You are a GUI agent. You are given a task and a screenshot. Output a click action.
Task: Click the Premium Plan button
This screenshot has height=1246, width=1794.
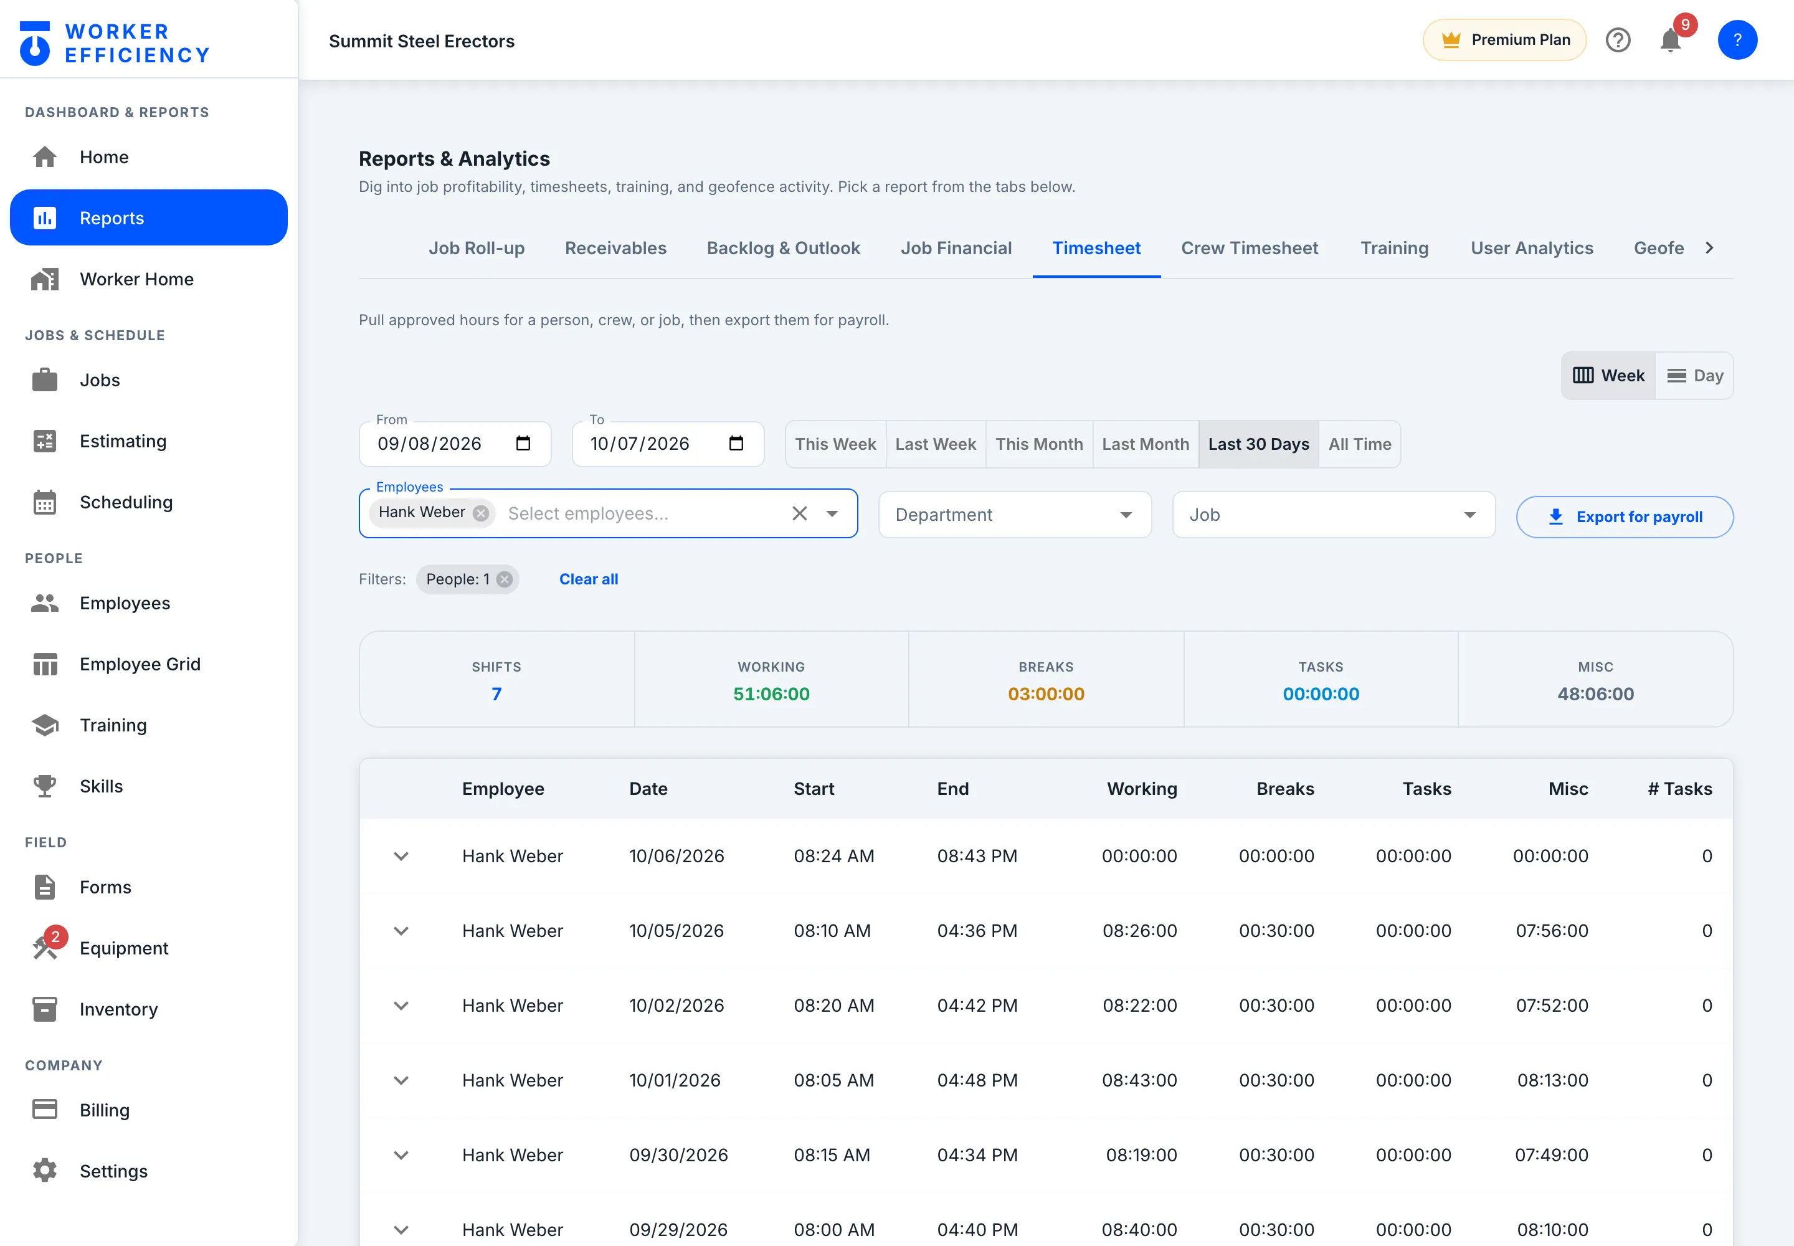pyautogui.click(x=1504, y=40)
